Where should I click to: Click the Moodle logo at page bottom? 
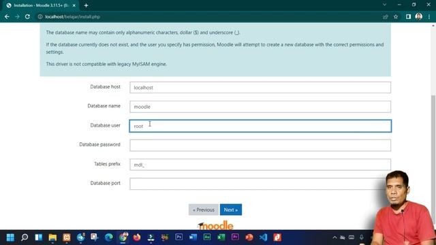click(x=215, y=225)
